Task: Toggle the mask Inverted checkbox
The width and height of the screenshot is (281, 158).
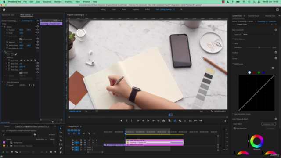Action: pyautogui.click(x=21, y=73)
